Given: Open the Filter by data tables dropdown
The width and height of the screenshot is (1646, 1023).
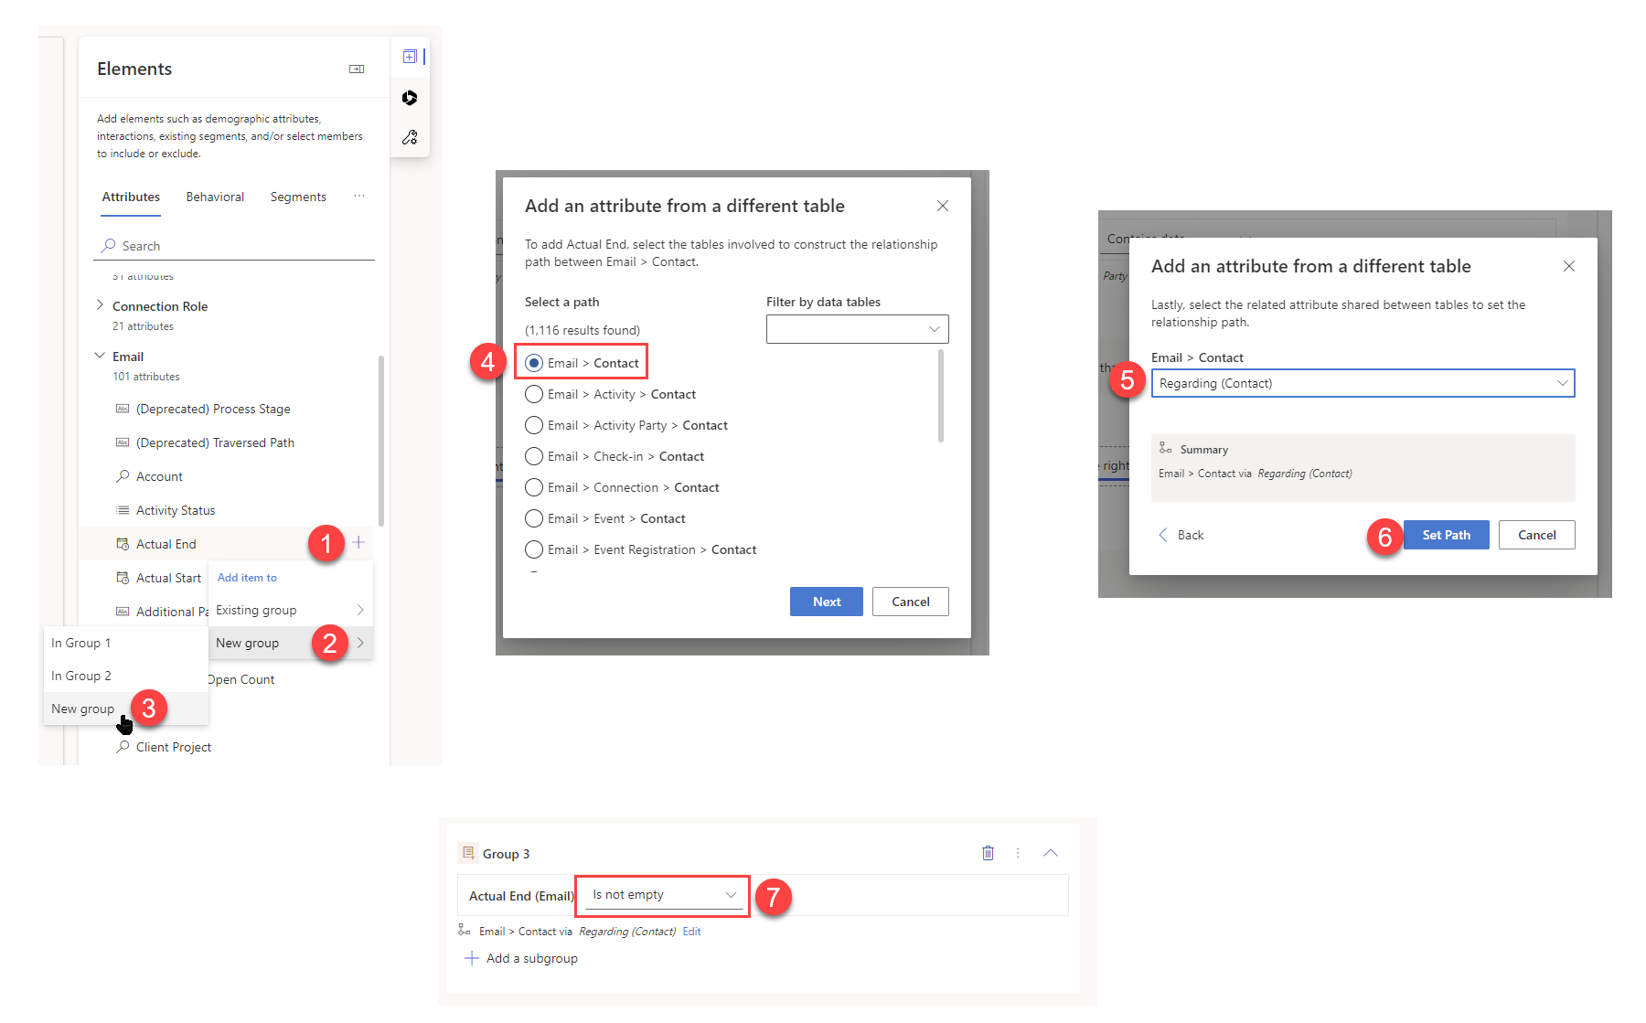Looking at the screenshot, I should pos(857,329).
